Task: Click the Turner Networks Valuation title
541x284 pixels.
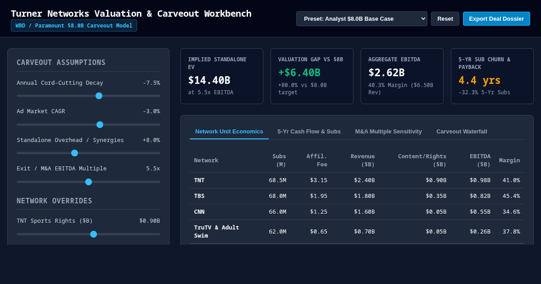Action: tap(131, 14)
